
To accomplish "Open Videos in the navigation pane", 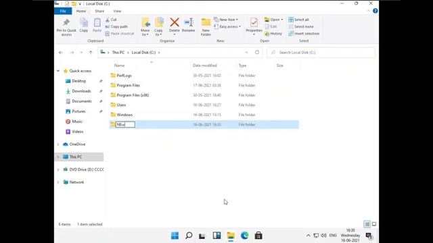I will 78,132.
